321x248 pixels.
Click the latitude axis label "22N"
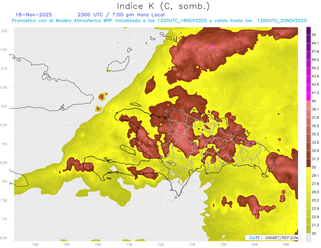pyautogui.click(x=4, y=31)
